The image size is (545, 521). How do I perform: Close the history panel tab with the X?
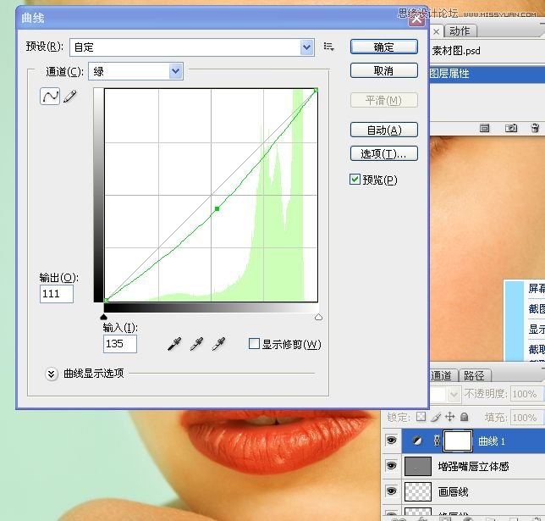436,31
